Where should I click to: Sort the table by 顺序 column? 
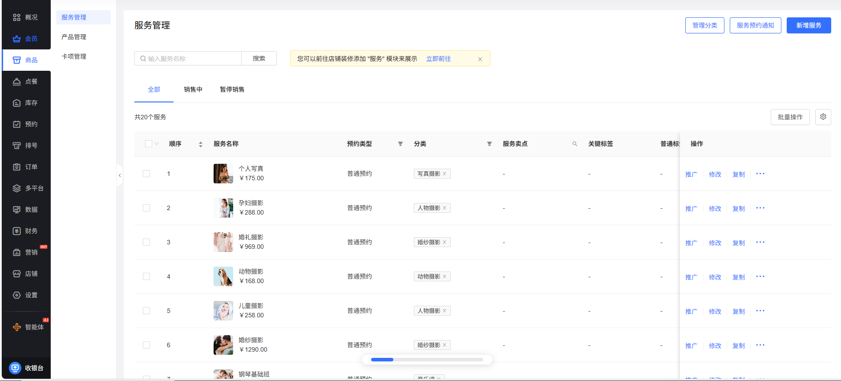click(x=201, y=144)
